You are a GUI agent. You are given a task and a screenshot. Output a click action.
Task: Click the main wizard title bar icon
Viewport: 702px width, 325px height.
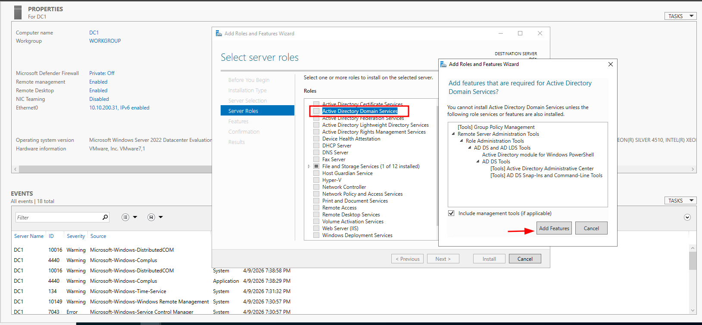click(219, 34)
